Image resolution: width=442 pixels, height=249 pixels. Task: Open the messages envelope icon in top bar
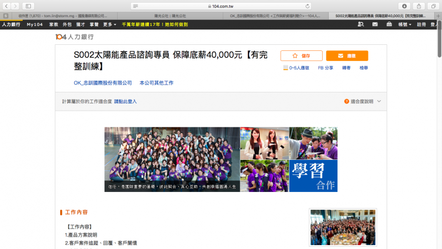[x=375, y=24]
